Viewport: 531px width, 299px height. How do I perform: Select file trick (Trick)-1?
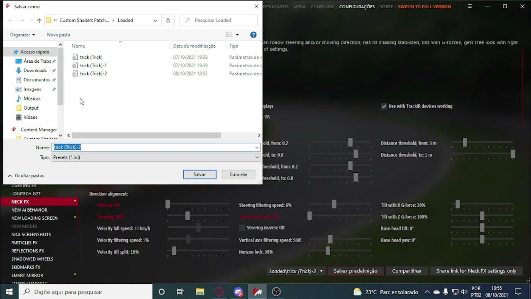(93, 66)
